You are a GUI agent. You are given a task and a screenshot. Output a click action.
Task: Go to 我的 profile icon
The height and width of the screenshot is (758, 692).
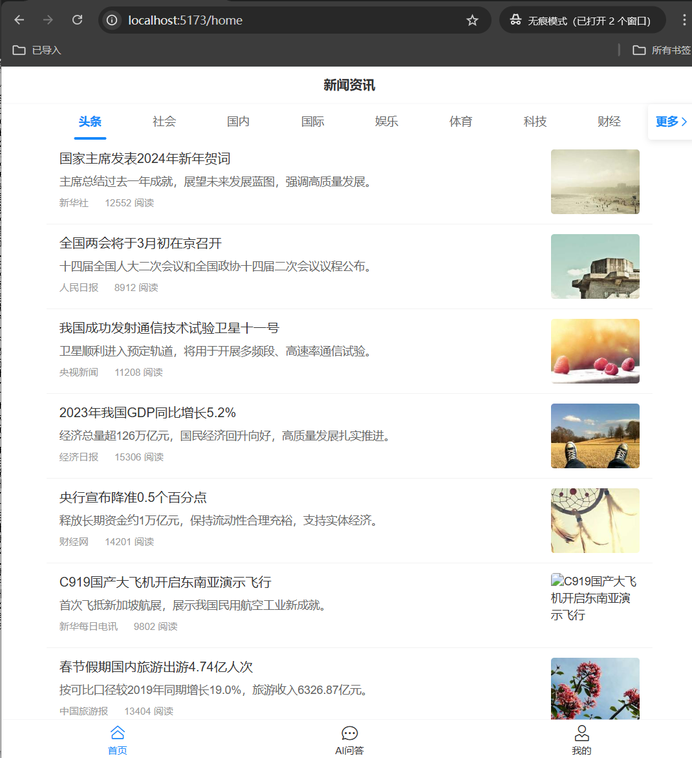[581, 739]
